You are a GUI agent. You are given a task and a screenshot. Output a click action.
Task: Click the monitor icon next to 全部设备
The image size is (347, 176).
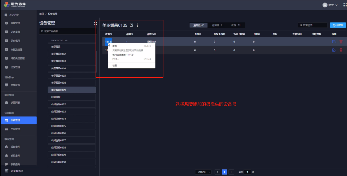7,85
